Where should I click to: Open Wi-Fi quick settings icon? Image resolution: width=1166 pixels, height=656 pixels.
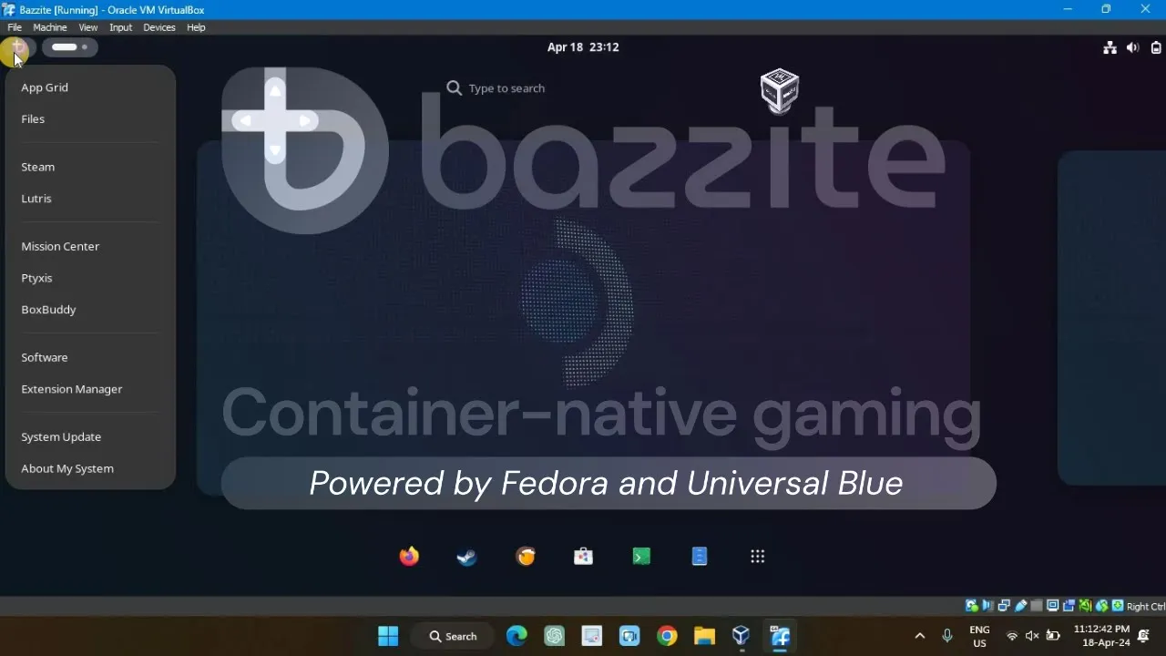click(x=1011, y=636)
